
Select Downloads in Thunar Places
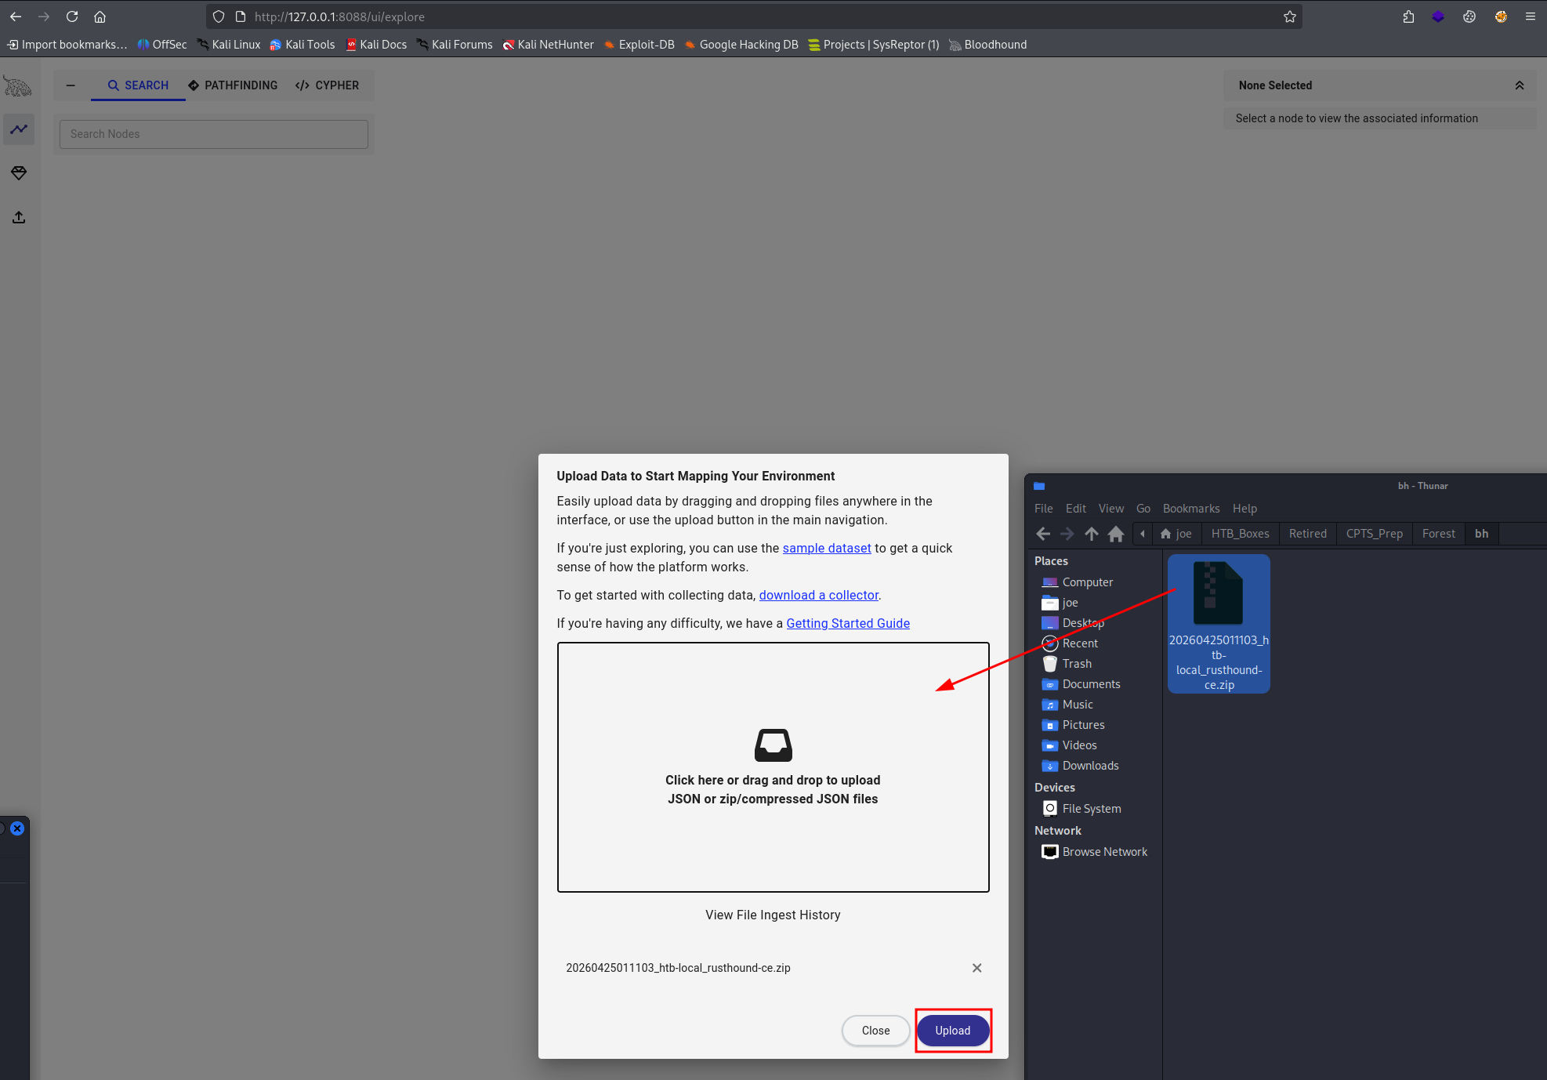[1090, 766]
